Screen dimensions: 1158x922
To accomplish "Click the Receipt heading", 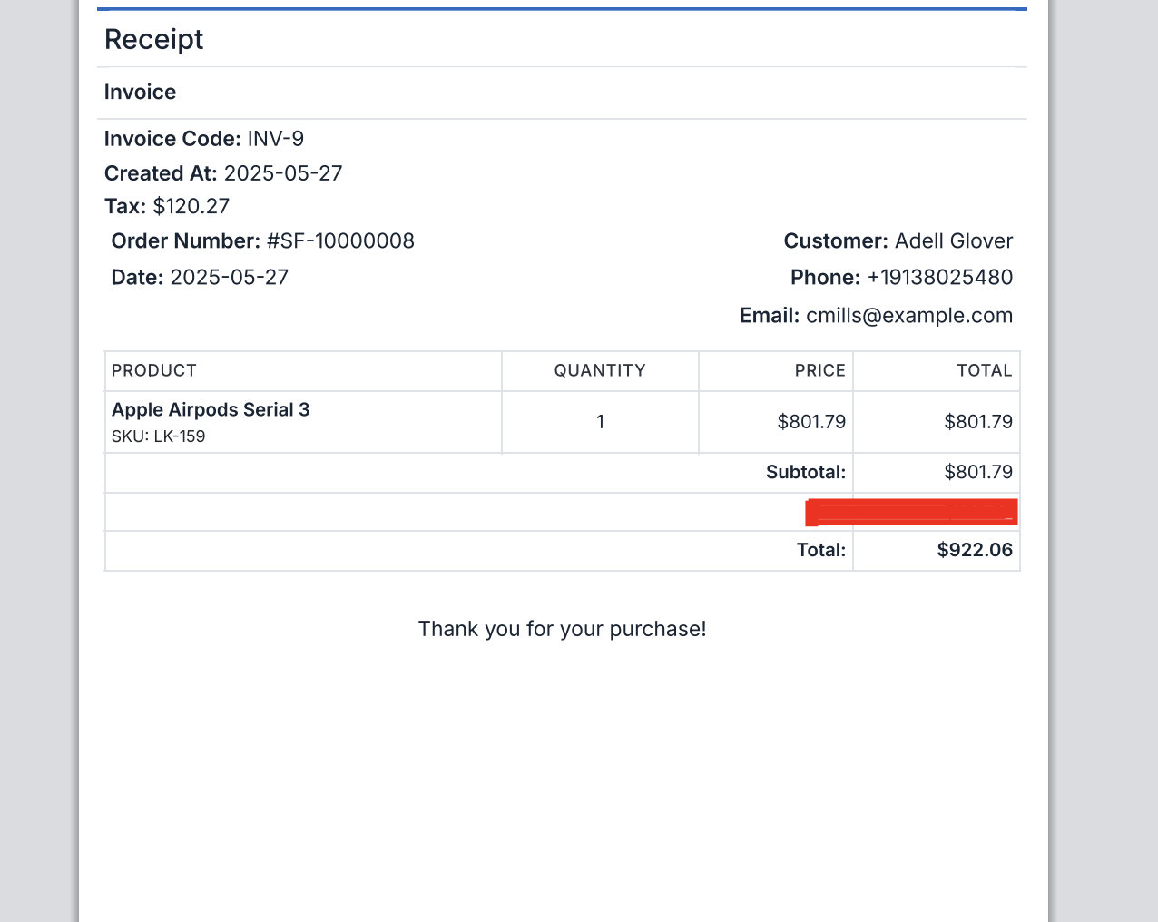I will (153, 39).
